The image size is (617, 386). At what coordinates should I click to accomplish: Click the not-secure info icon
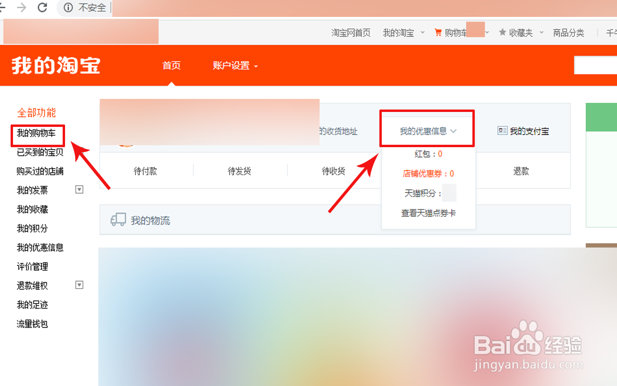tap(68, 8)
